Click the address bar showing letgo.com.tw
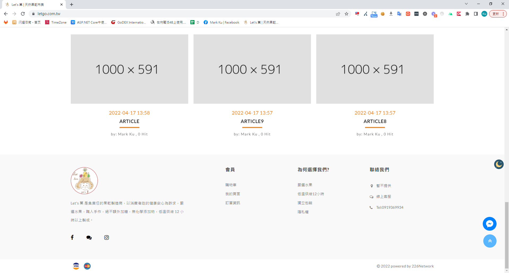The height and width of the screenshot is (273, 509). click(x=159, y=14)
